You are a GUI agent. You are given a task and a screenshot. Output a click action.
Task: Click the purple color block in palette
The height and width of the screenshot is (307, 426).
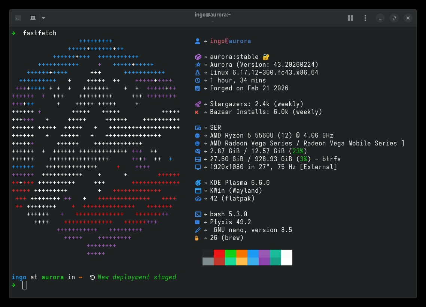pos(264,253)
